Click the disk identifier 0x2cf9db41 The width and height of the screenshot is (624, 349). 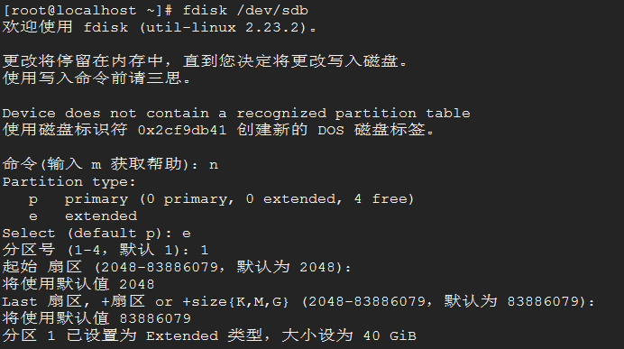pos(182,130)
